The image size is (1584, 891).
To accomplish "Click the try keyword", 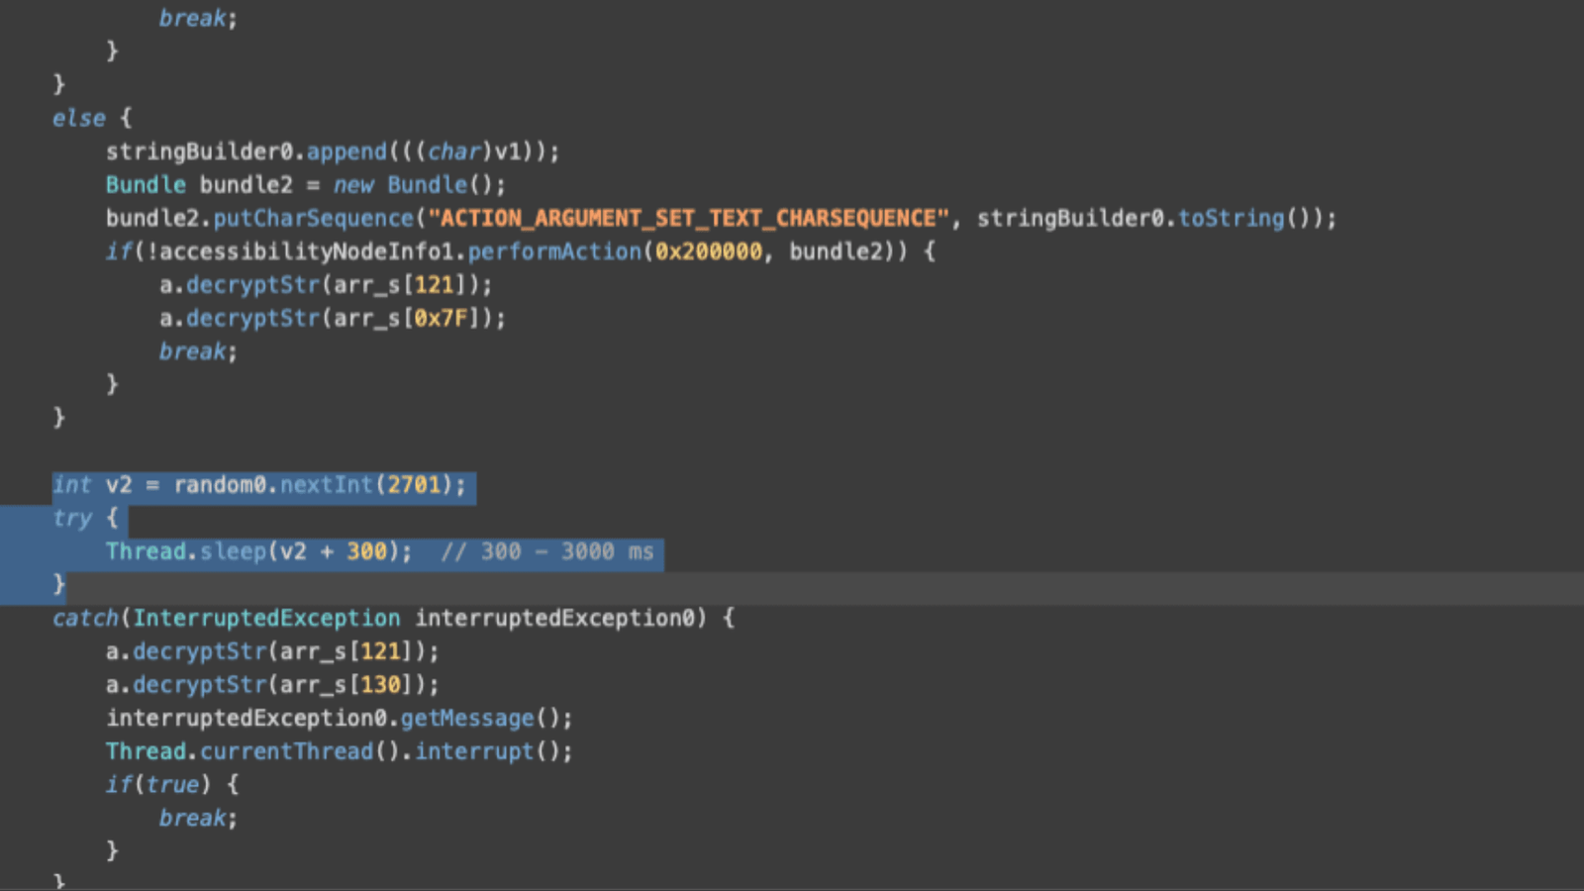I will [x=72, y=518].
